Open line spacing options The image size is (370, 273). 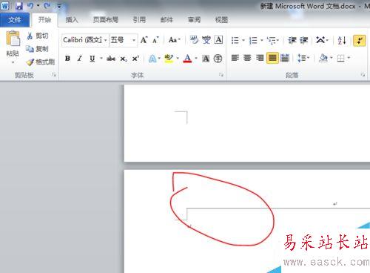[x=303, y=58]
